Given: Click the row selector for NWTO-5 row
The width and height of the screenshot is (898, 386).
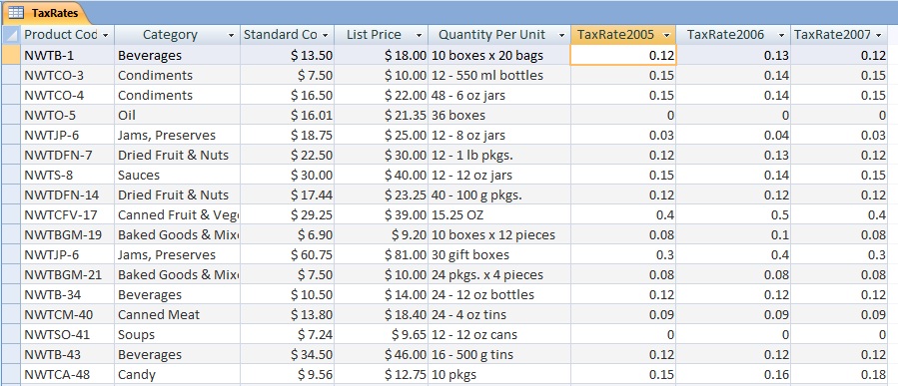Looking at the screenshot, I should (x=11, y=115).
